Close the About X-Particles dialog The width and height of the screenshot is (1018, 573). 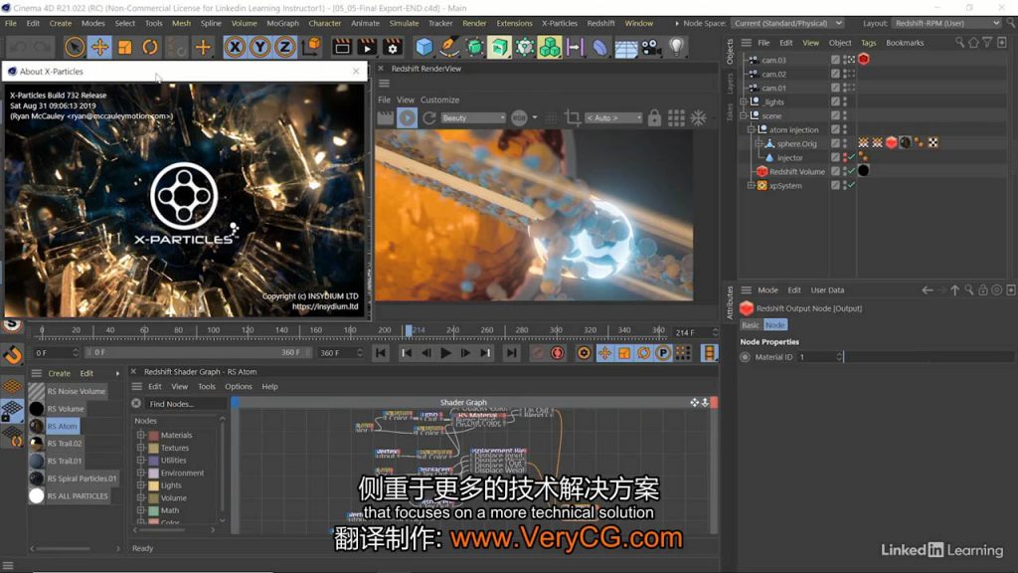356,72
